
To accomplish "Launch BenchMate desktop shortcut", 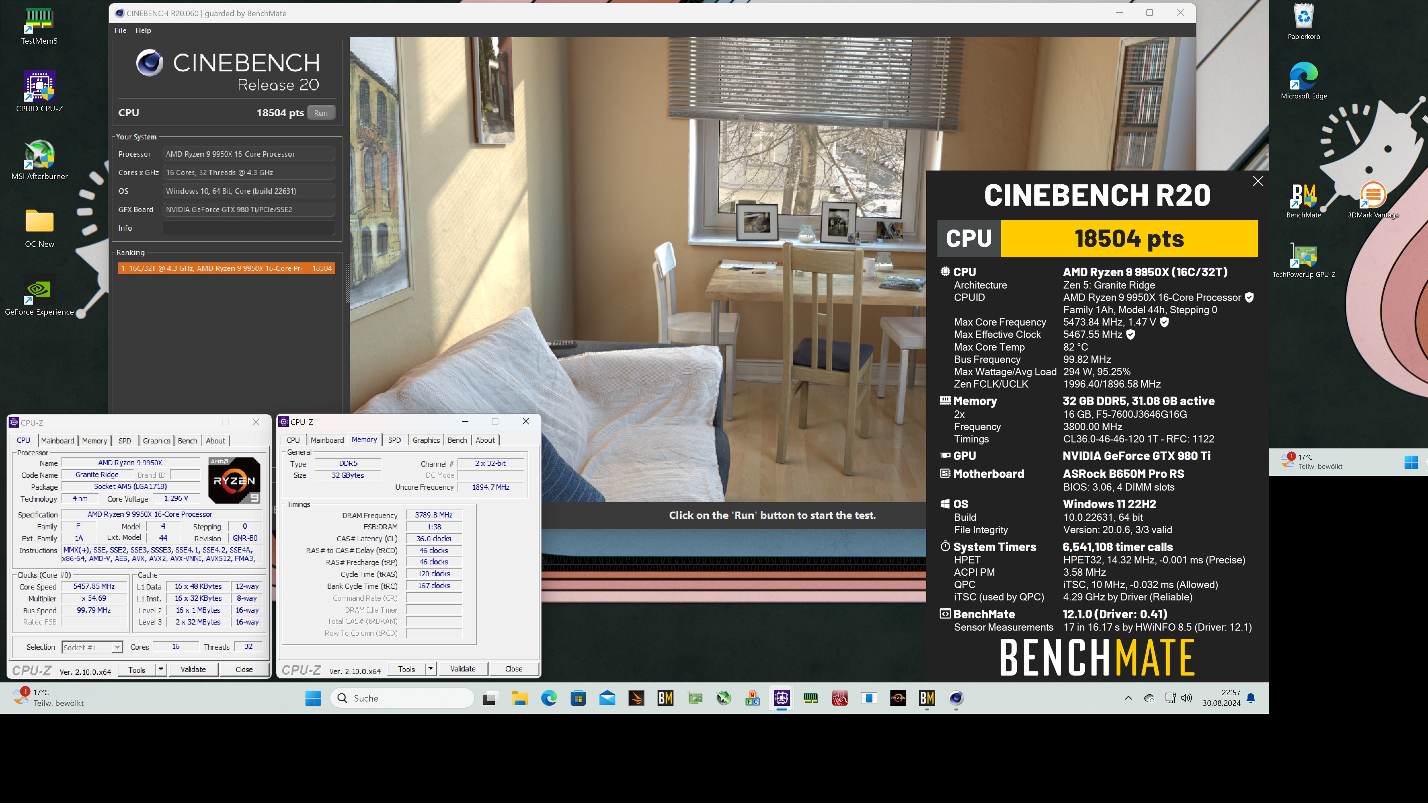I will pyautogui.click(x=1304, y=201).
